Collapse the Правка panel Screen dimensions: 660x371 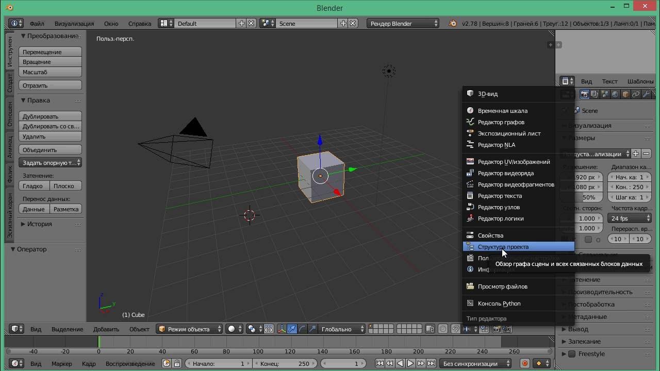[x=23, y=100]
